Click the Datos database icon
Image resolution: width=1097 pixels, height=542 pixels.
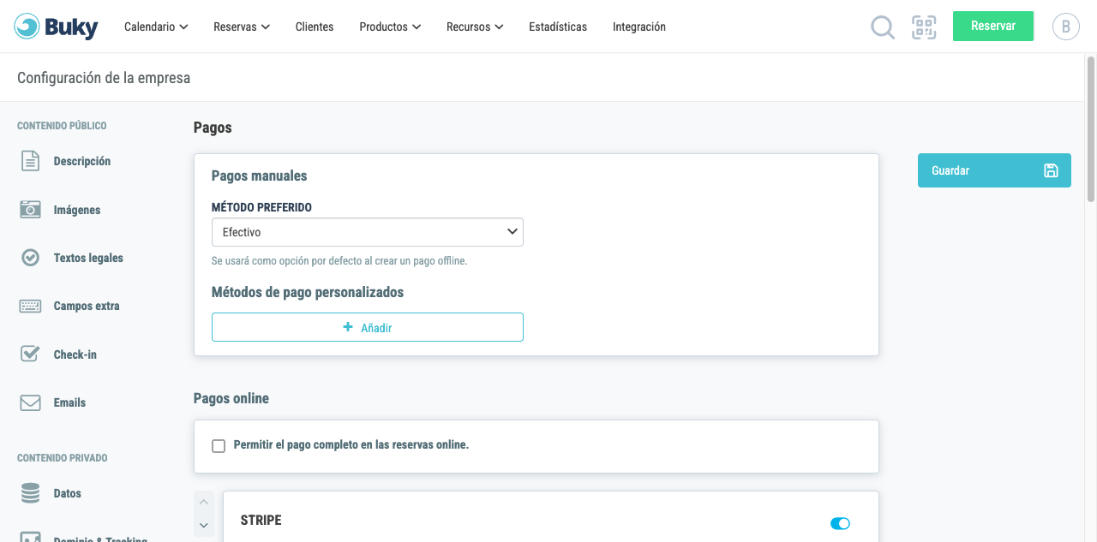[31, 493]
